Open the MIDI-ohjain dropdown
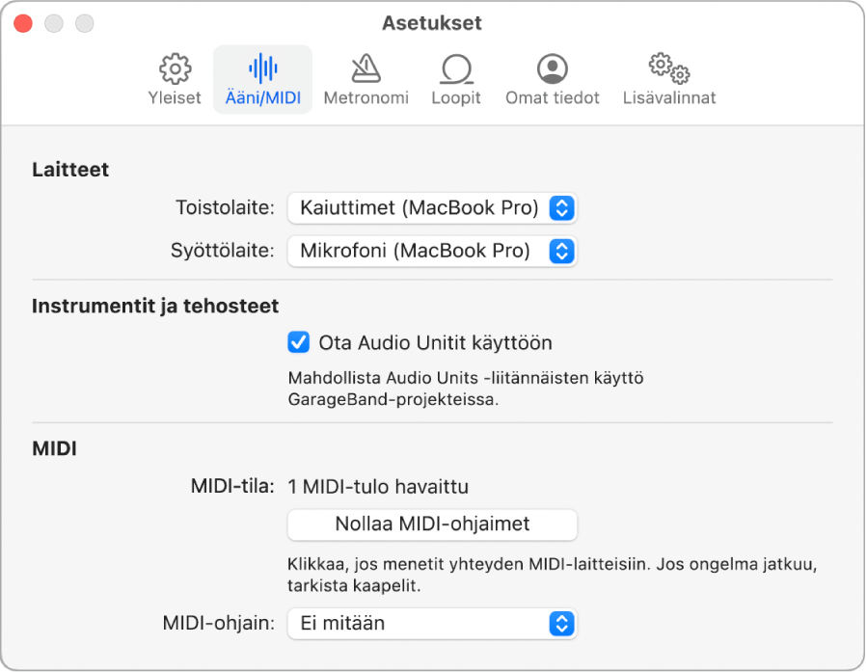867x672 pixels. pyautogui.click(x=564, y=624)
